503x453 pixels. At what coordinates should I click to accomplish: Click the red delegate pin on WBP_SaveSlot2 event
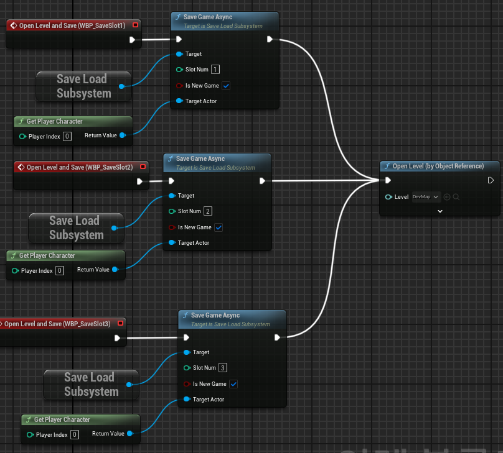[143, 167]
